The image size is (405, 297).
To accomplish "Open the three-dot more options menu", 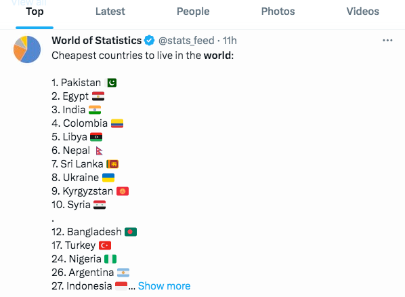I will pyautogui.click(x=387, y=41).
